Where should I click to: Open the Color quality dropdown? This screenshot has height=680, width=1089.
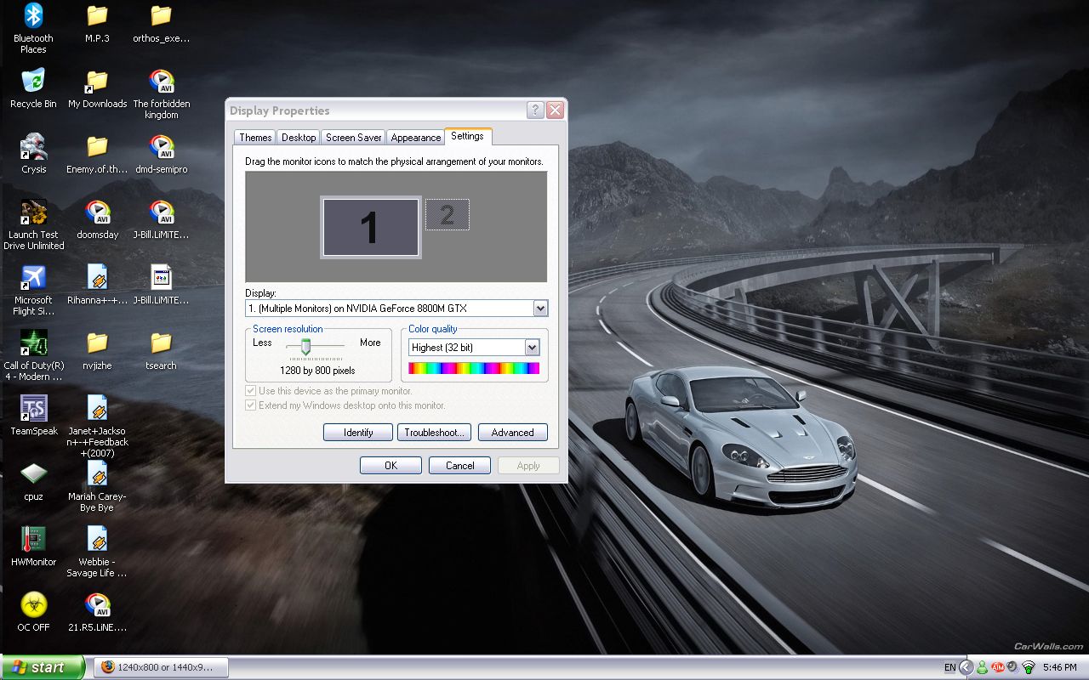pyautogui.click(x=532, y=347)
